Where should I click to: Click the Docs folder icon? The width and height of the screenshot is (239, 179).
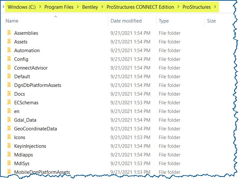point(9,94)
